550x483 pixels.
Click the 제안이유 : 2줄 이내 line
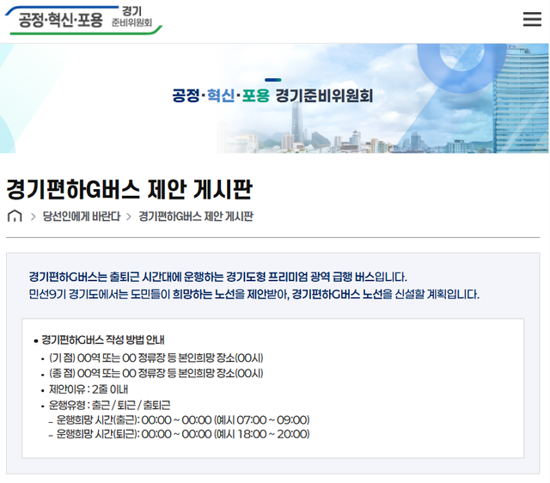point(89,389)
